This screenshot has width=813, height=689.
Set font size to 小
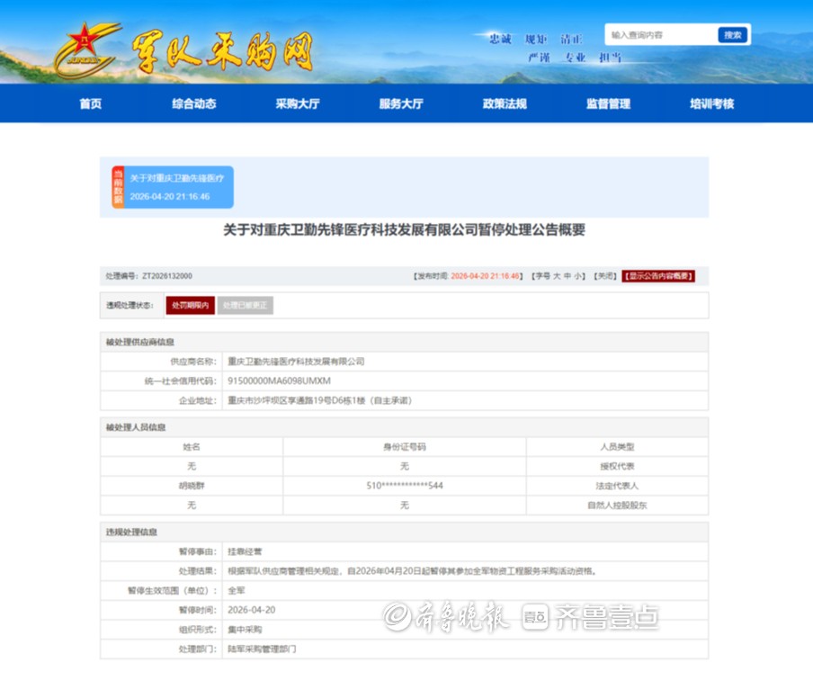[x=578, y=276]
